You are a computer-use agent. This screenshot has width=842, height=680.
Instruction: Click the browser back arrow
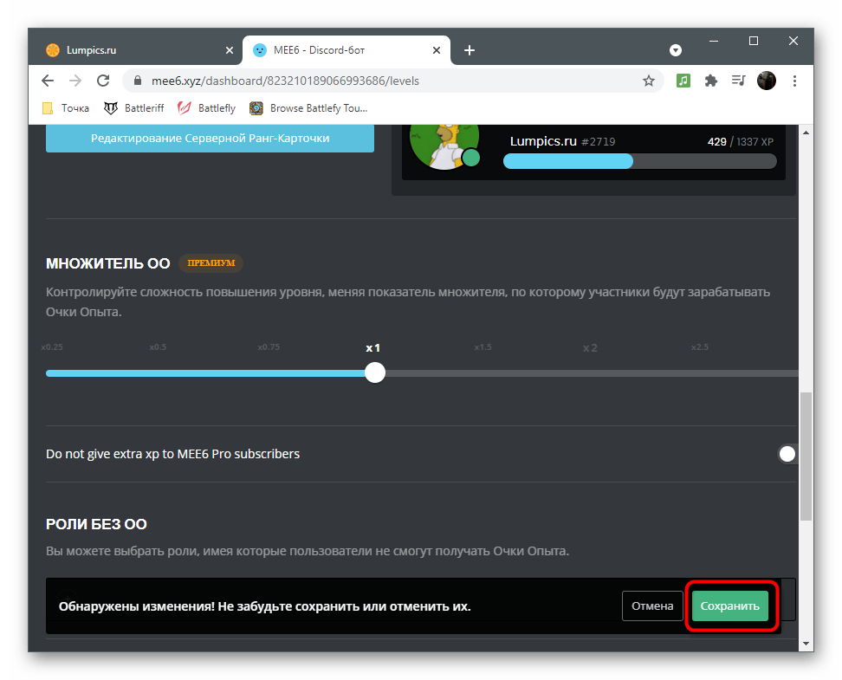(49, 81)
